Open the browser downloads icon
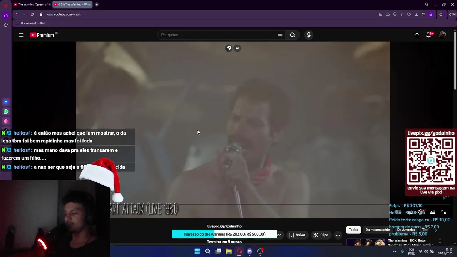Screen dimensions: 457x257 point(416,14)
